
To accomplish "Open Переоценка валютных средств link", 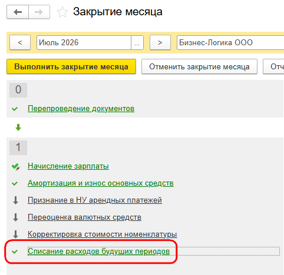I will pyautogui.click(x=84, y=217).
